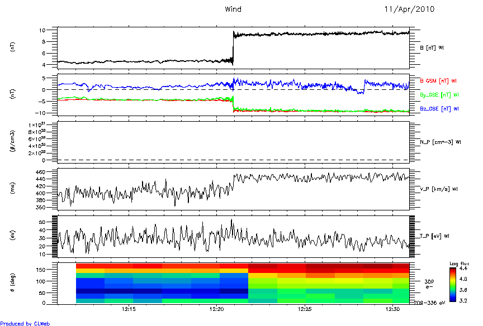
Task: Select the 'B [nT] WI' legend label
Action: click(432, 48)
